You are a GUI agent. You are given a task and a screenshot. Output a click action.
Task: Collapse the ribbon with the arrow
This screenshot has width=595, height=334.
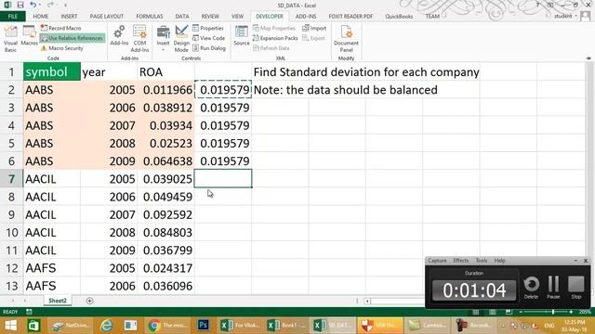588,58
